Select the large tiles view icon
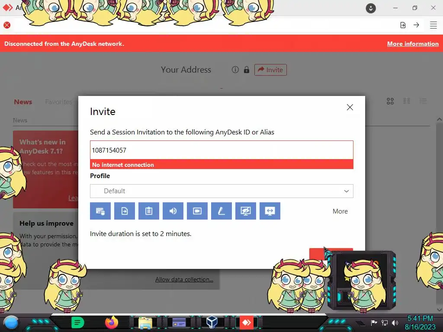The width and height of the screenshot is (443, 332). [x=390, y=101]
